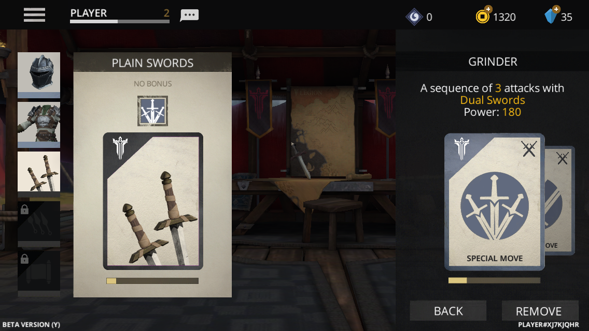
Task: Open the hamburger main menu
Action: tap(34, 15)
